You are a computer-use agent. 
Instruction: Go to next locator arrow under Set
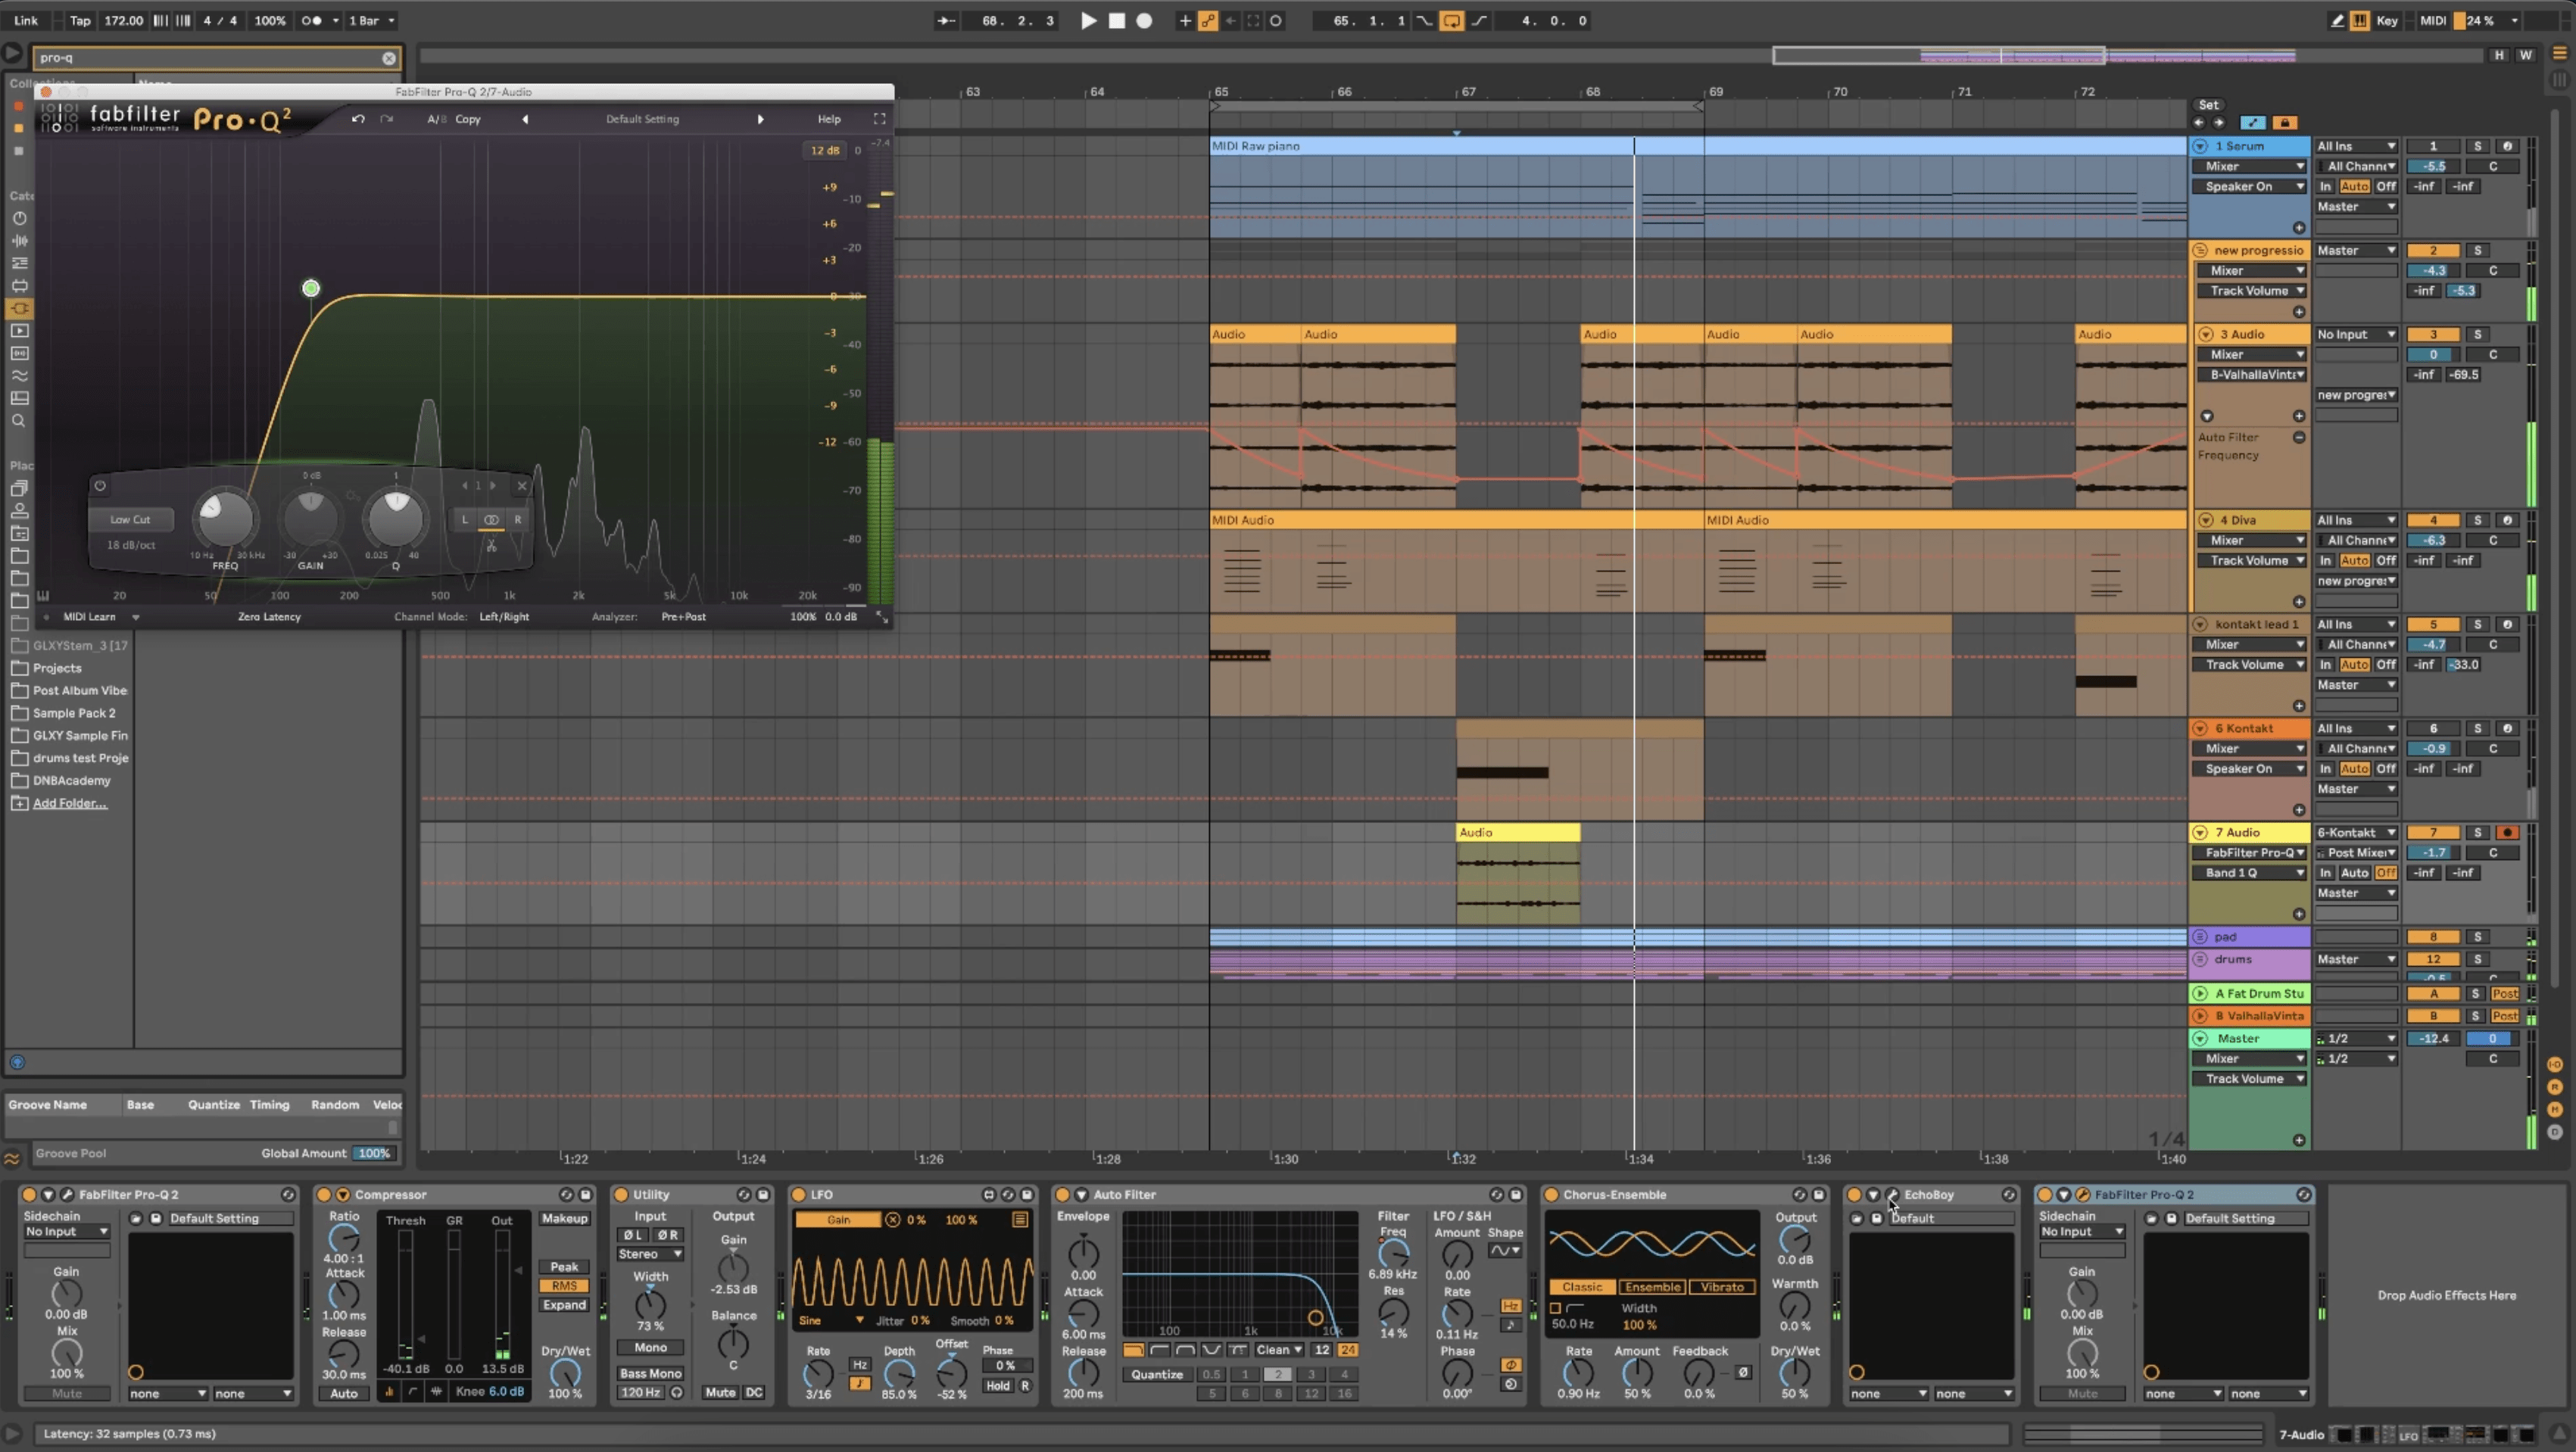click(2218, 123)
